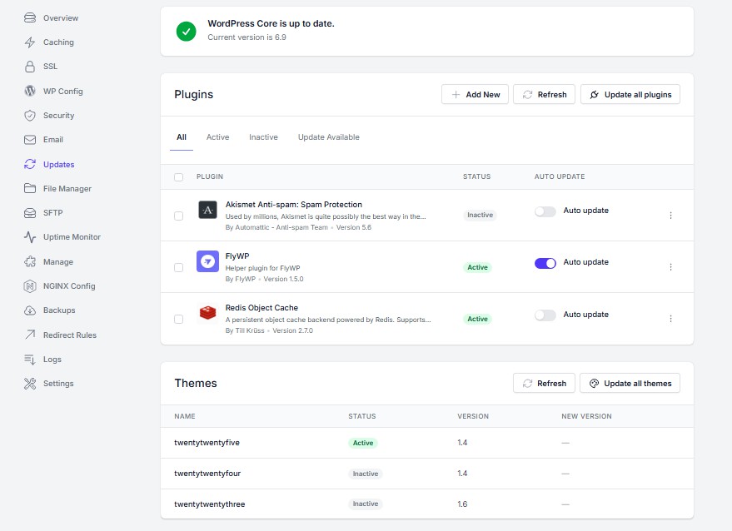Click the twentytwentythree theme name
This screenshot has width=732, height=531.
click(209, 504)
